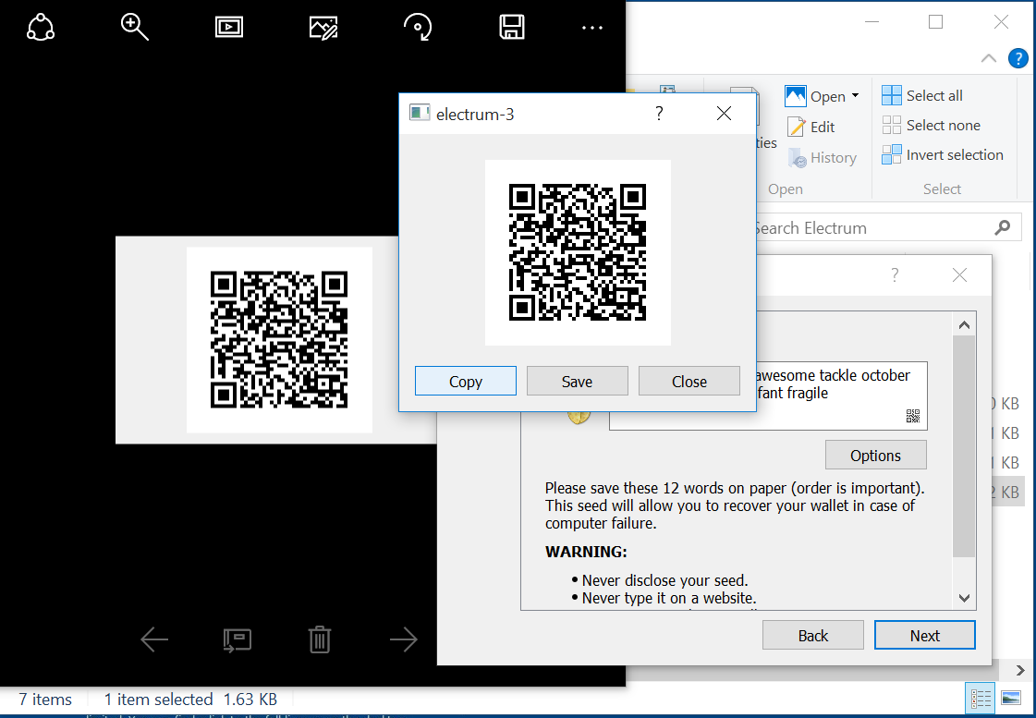Click the Share icon in Photos viewer
This screenshot has width=1036, height=718.
coord(41,28)
